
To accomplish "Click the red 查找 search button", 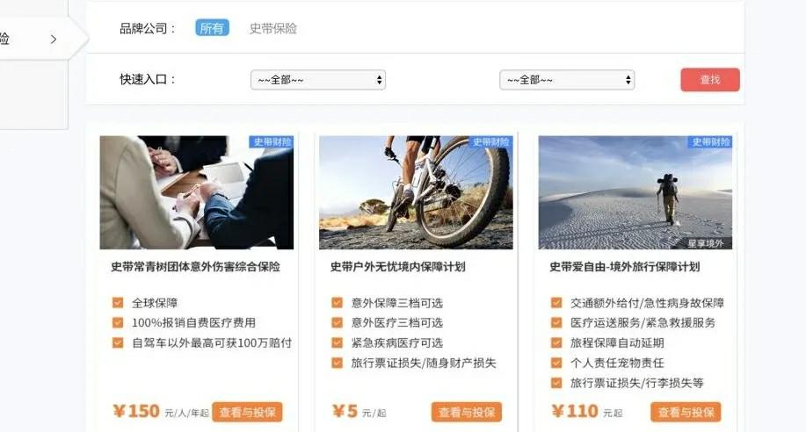I will [710, 80].
